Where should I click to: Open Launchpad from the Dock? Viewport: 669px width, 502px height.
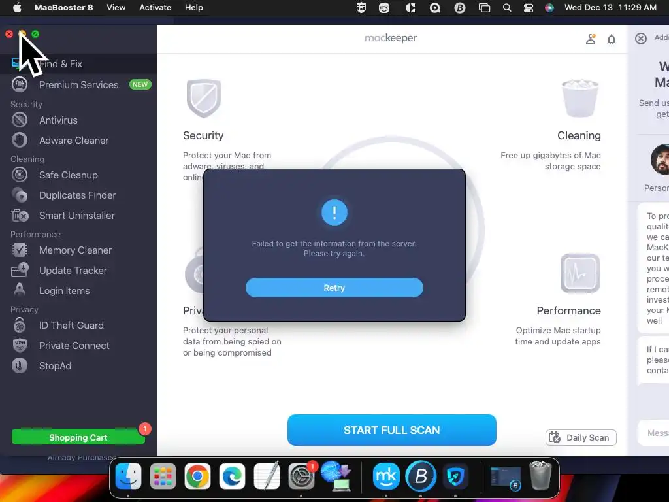coord(163,476)
